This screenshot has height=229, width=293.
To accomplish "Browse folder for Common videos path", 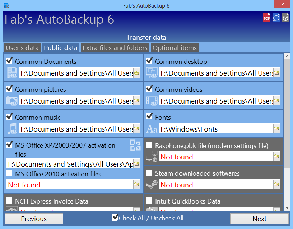I will point(277,101).
